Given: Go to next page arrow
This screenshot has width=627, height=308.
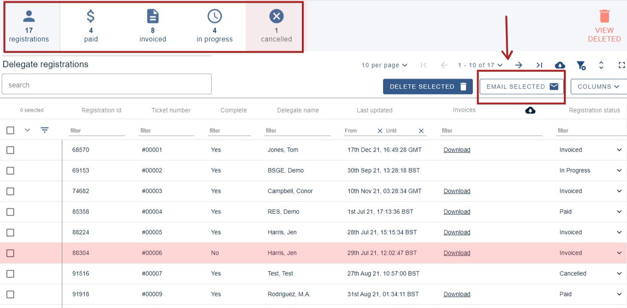Looking at the screenshot, I should [519, 65].
